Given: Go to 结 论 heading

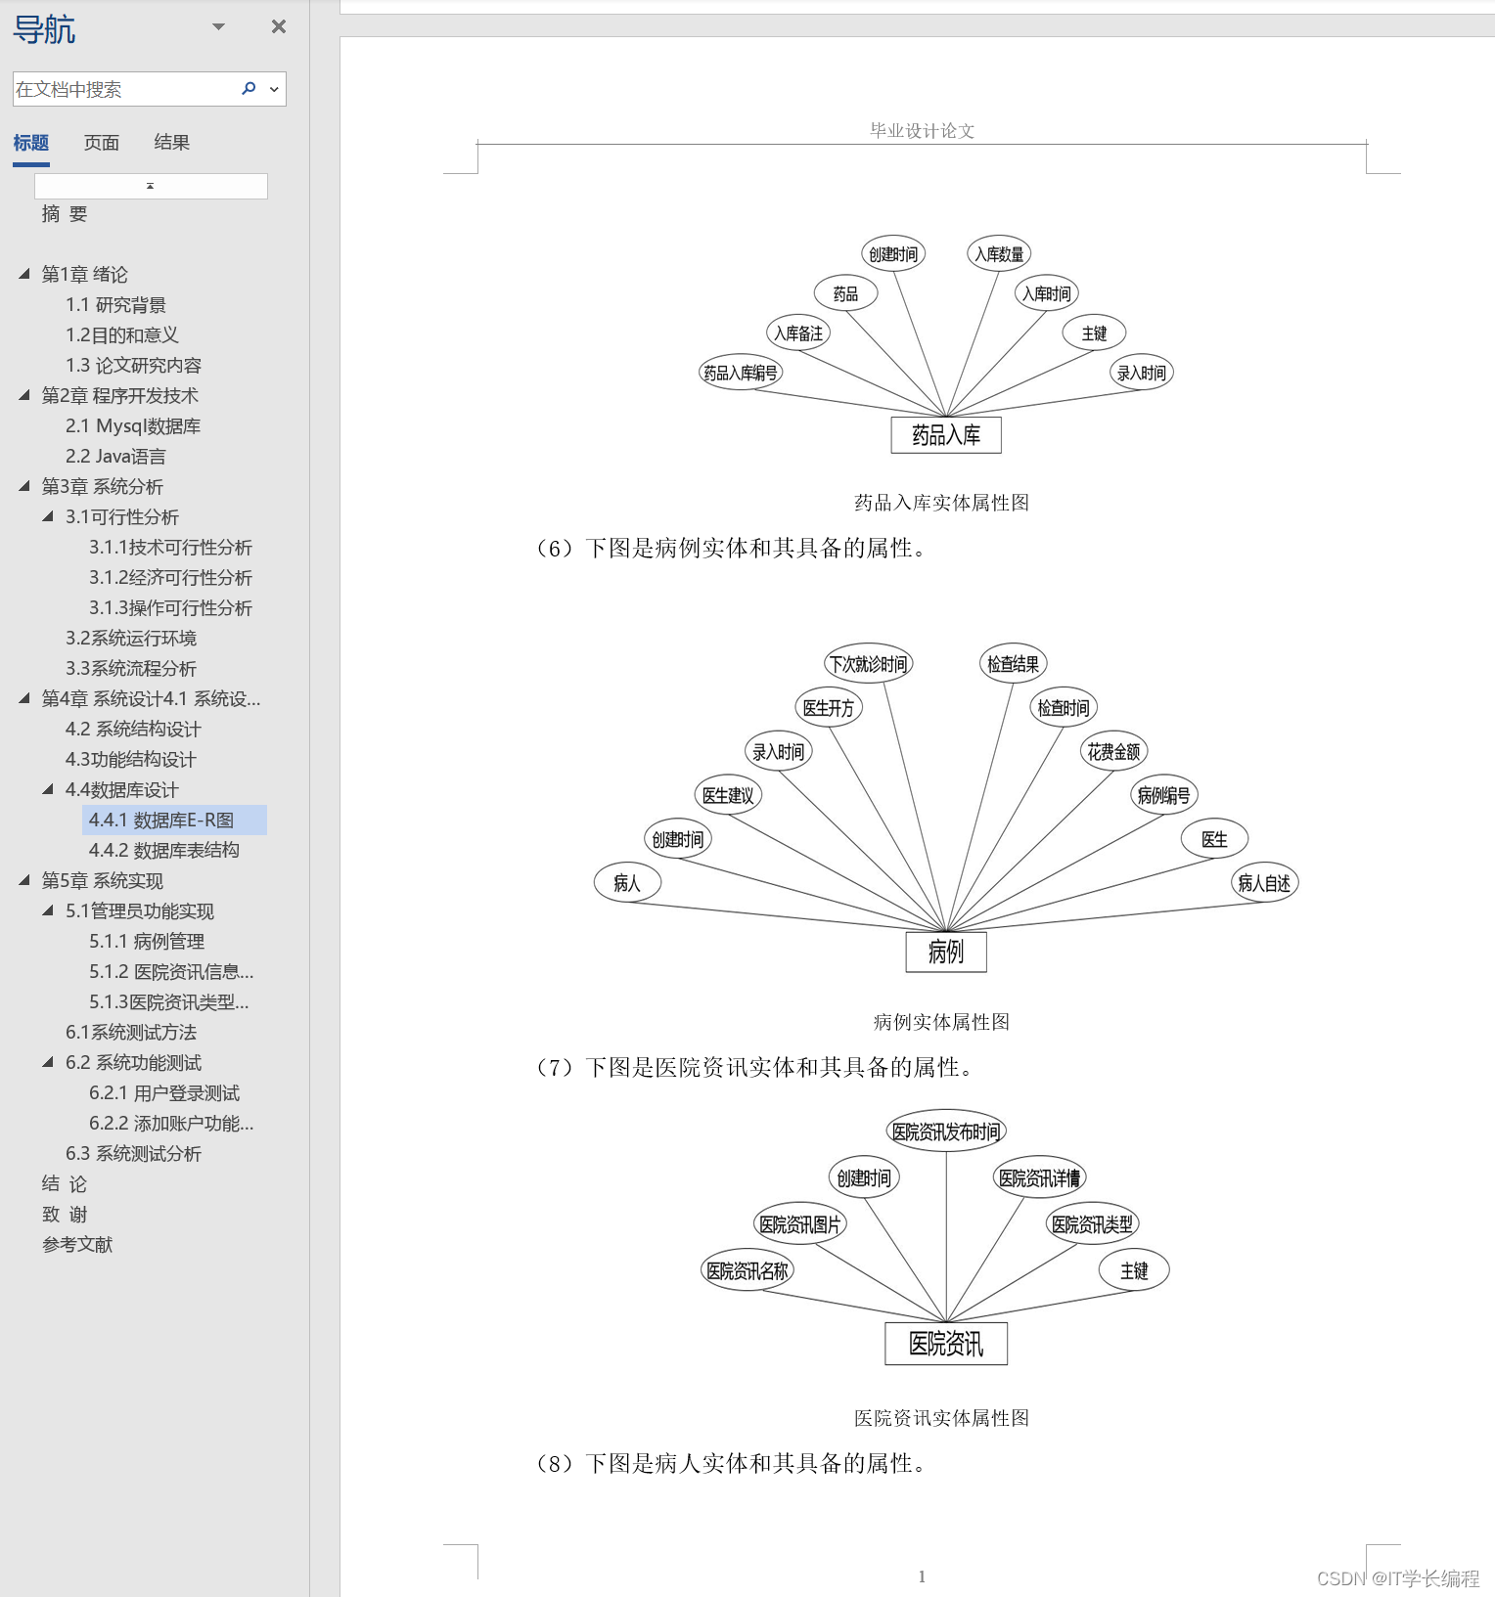Looking at the screenshot, I should click(x=65, y=1184).
